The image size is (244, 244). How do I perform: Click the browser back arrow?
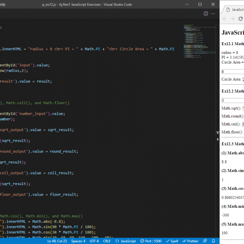[225, 19]
